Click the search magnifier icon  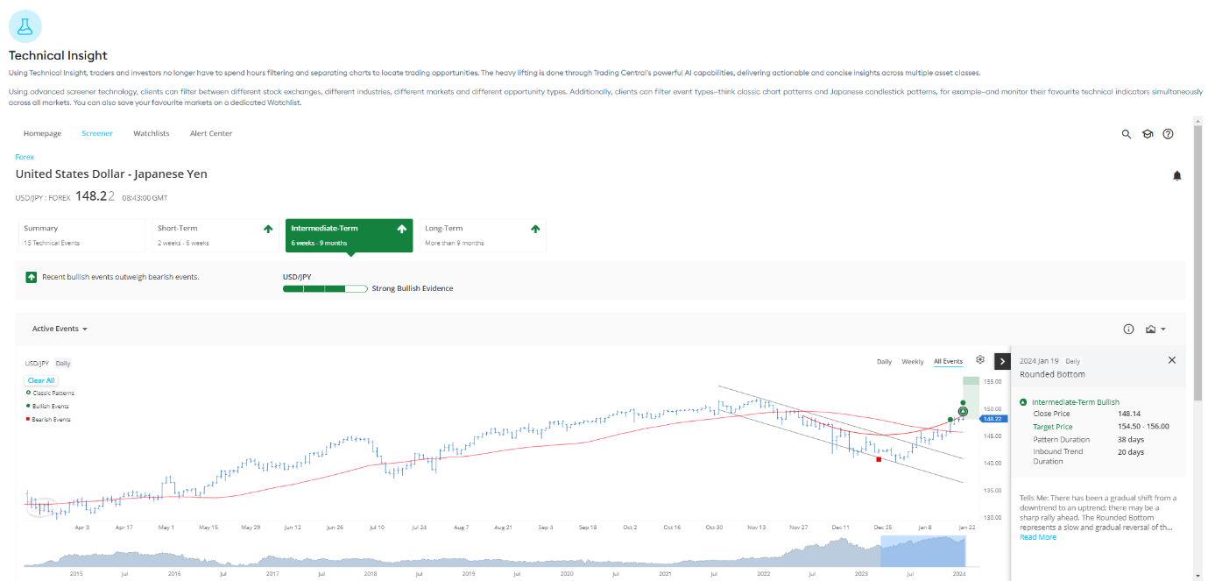coord(1127,134)
